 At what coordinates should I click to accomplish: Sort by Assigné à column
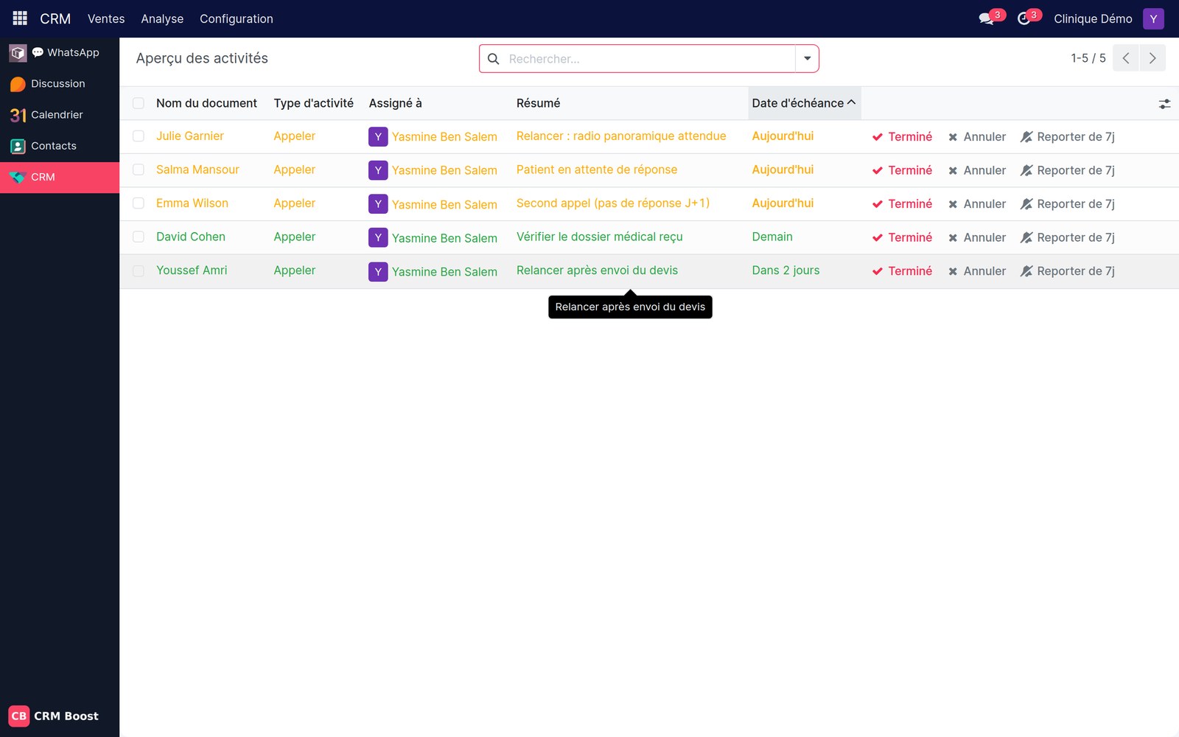point(395,103)
